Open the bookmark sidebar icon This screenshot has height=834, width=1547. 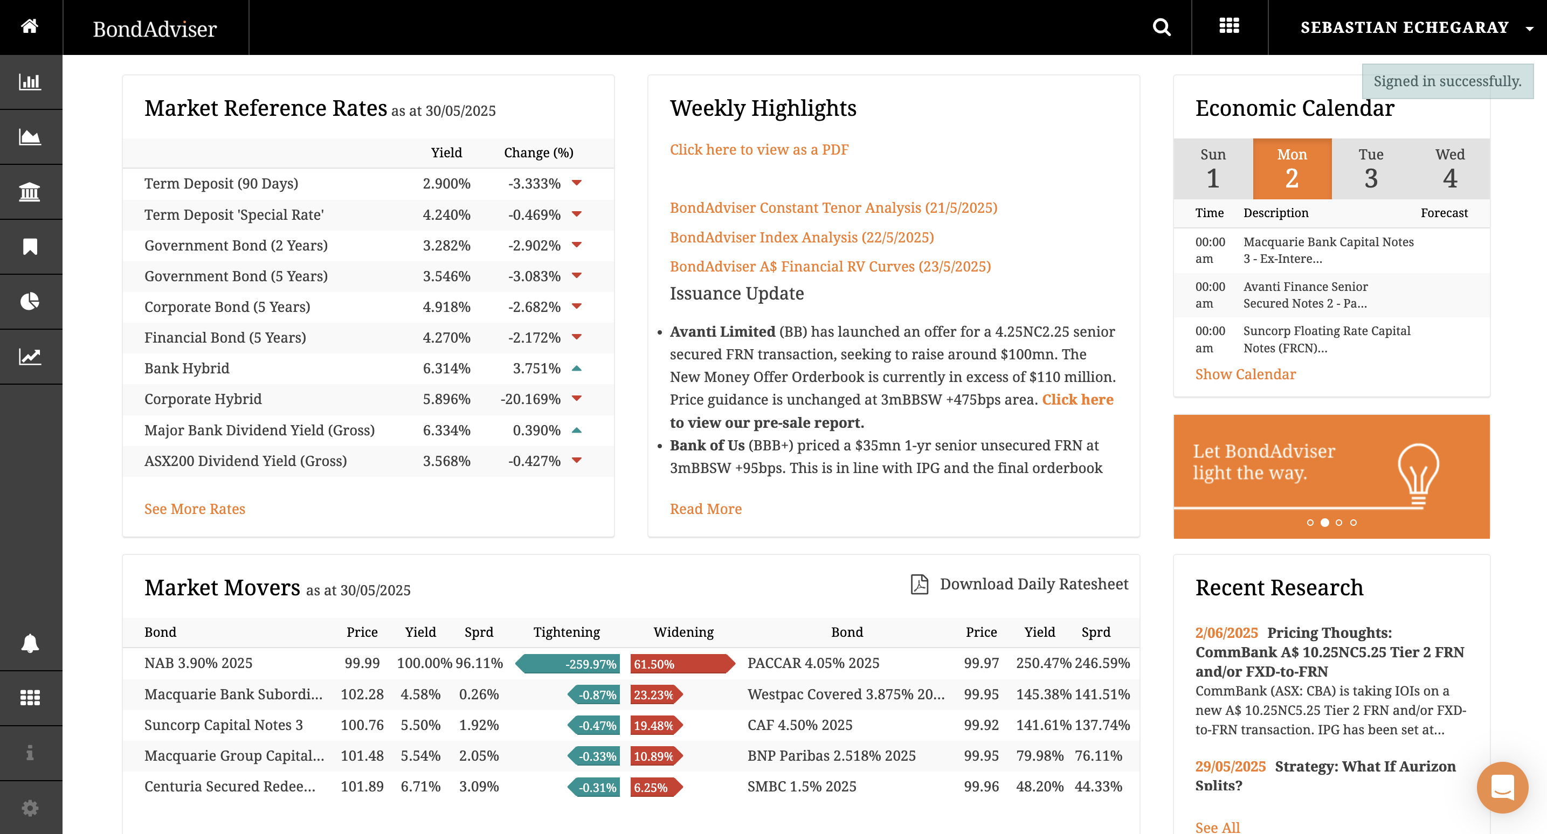30,247
